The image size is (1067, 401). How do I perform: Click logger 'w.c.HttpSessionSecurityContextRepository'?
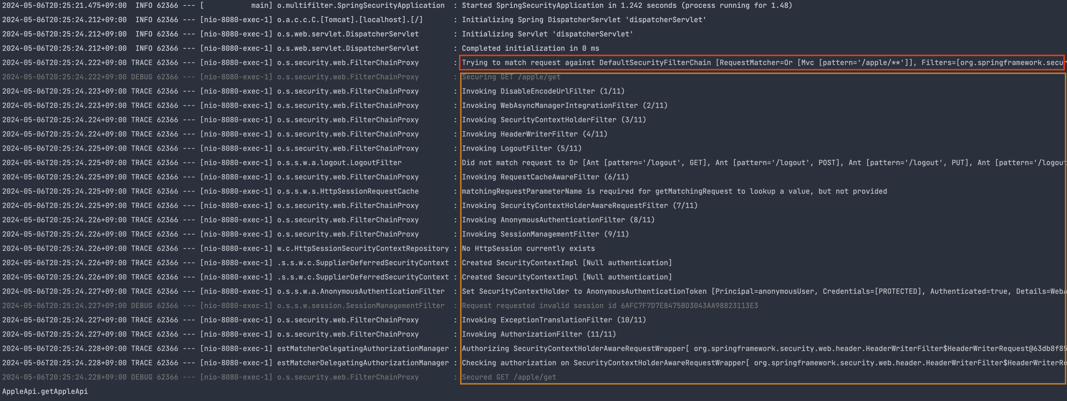click(363, 248)
